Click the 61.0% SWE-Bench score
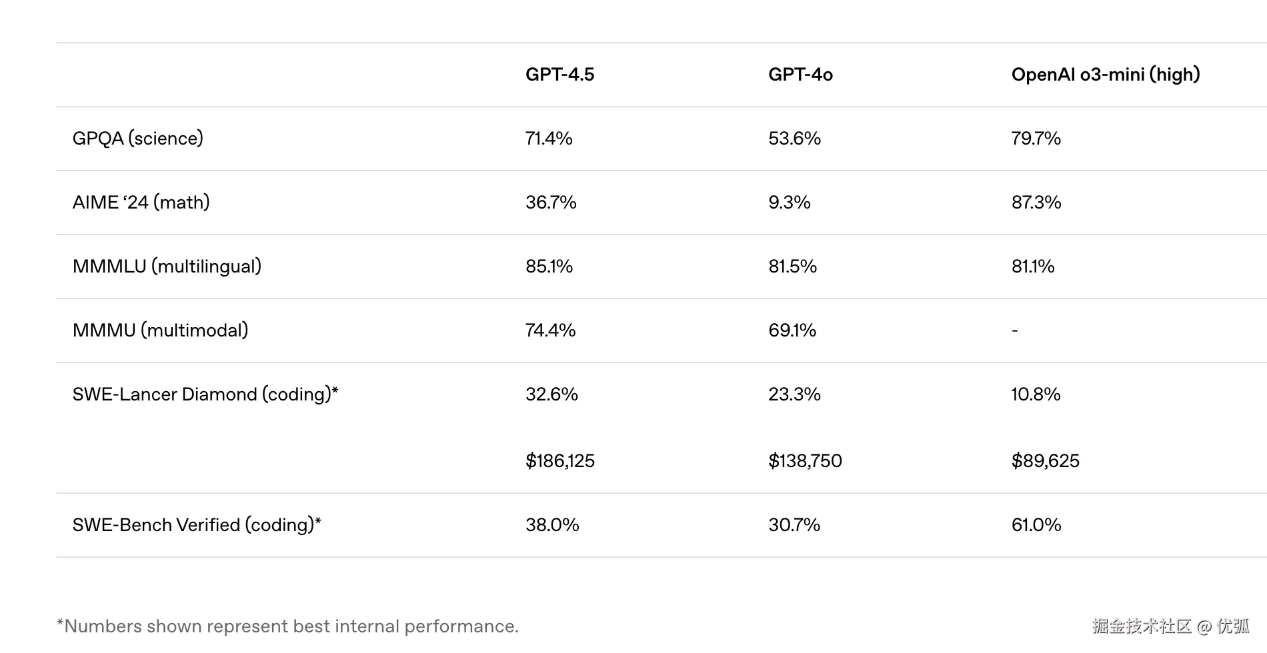1267x653 pixels. point(1036,524)
